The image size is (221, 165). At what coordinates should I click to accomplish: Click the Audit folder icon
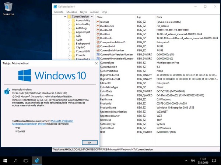[x=73, y=40]
